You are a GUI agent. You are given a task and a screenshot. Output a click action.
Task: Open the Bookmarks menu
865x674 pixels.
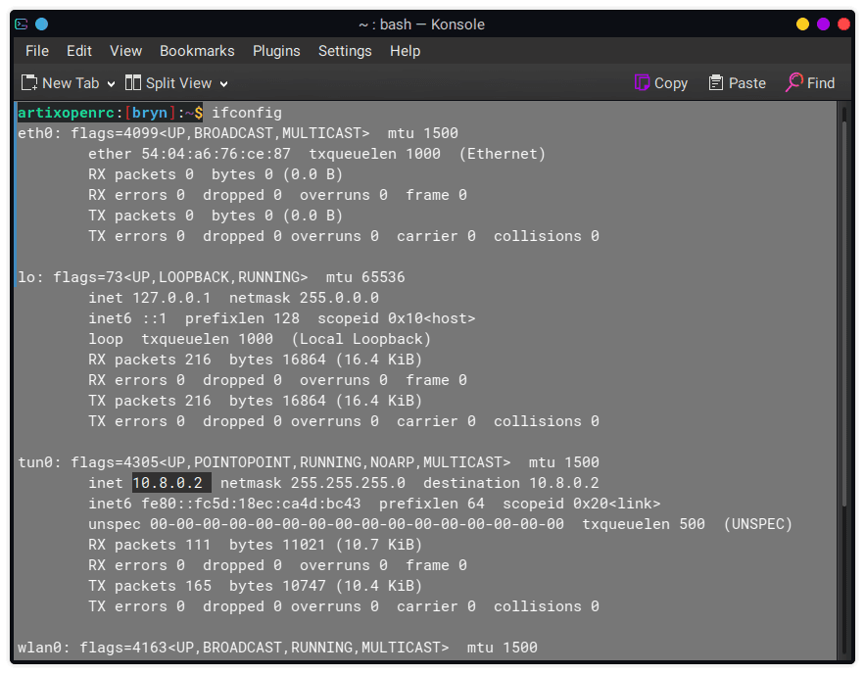tap(197, 51)
